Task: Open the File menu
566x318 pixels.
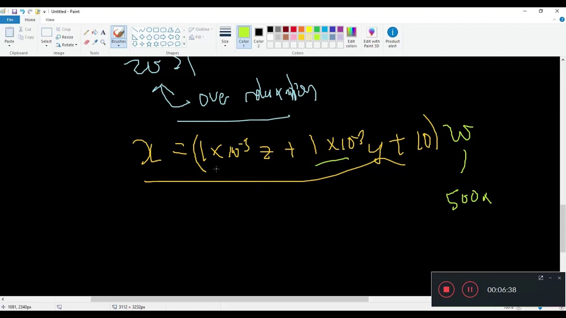Action: (x=10, y=20)
